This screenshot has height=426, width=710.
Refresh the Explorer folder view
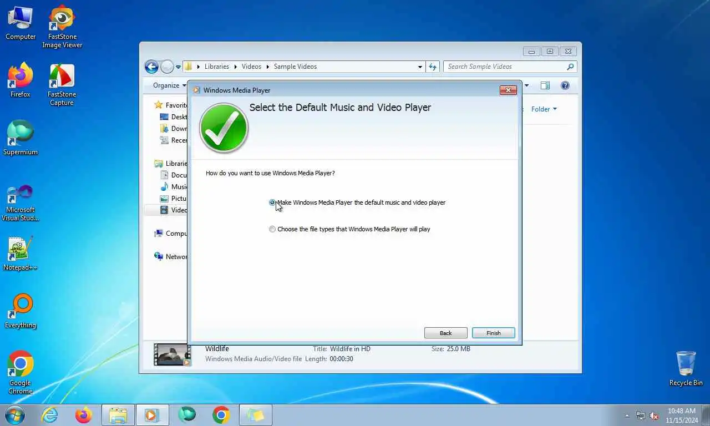point(433,67)
